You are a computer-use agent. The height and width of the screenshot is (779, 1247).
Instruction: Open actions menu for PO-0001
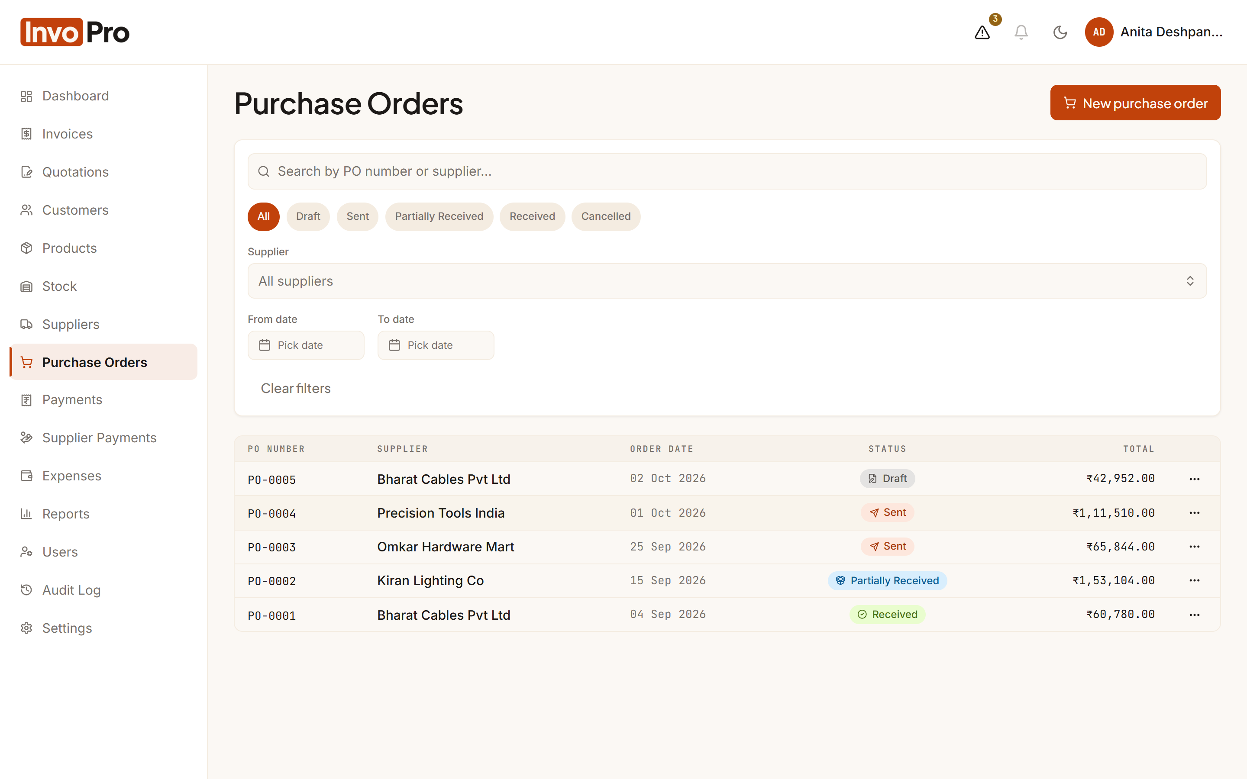(x=1195, y=615)
